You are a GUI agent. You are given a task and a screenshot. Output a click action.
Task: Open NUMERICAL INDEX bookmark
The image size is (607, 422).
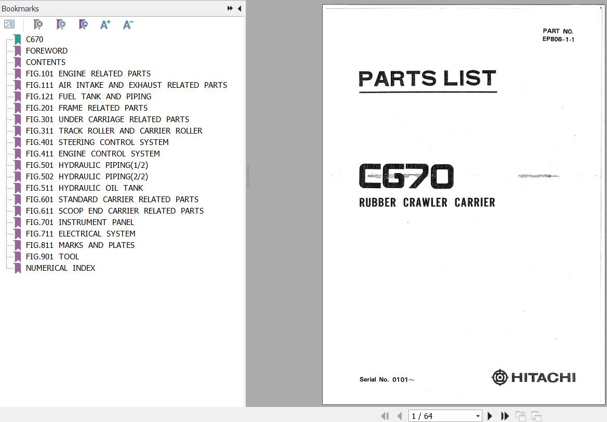pos(60,268)
